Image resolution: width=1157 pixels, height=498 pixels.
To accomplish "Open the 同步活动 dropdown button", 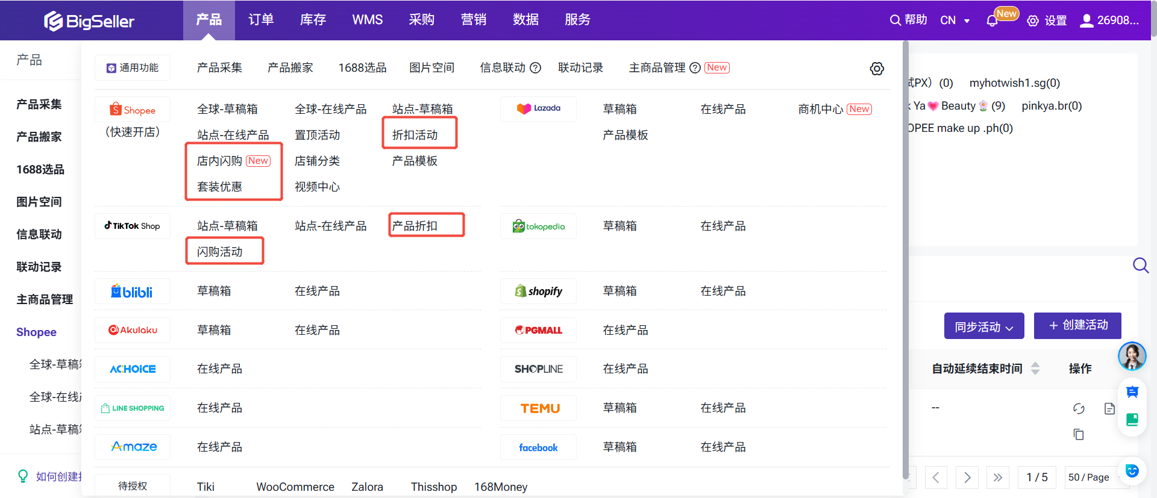I will 983,326.
